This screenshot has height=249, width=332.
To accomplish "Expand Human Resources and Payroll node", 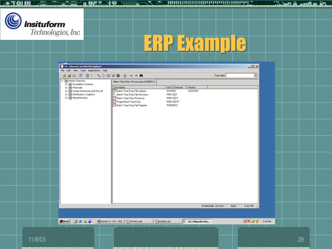I will tap(66, 91).
